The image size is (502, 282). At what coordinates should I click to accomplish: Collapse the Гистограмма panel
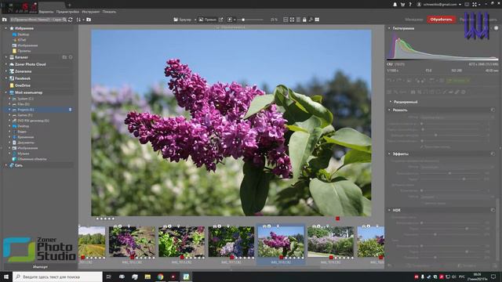point(389,28)
